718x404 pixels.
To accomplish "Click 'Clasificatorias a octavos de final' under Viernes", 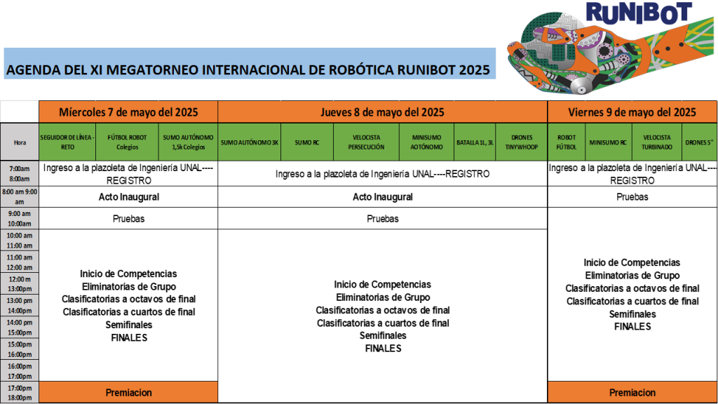I will point(632,288).
